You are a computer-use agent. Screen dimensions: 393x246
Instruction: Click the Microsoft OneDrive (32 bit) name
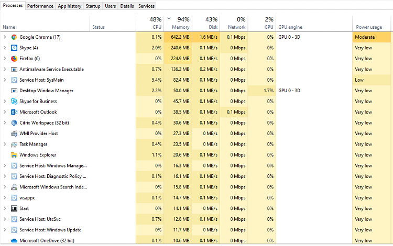pyautogui.click(x=47, y=241)
